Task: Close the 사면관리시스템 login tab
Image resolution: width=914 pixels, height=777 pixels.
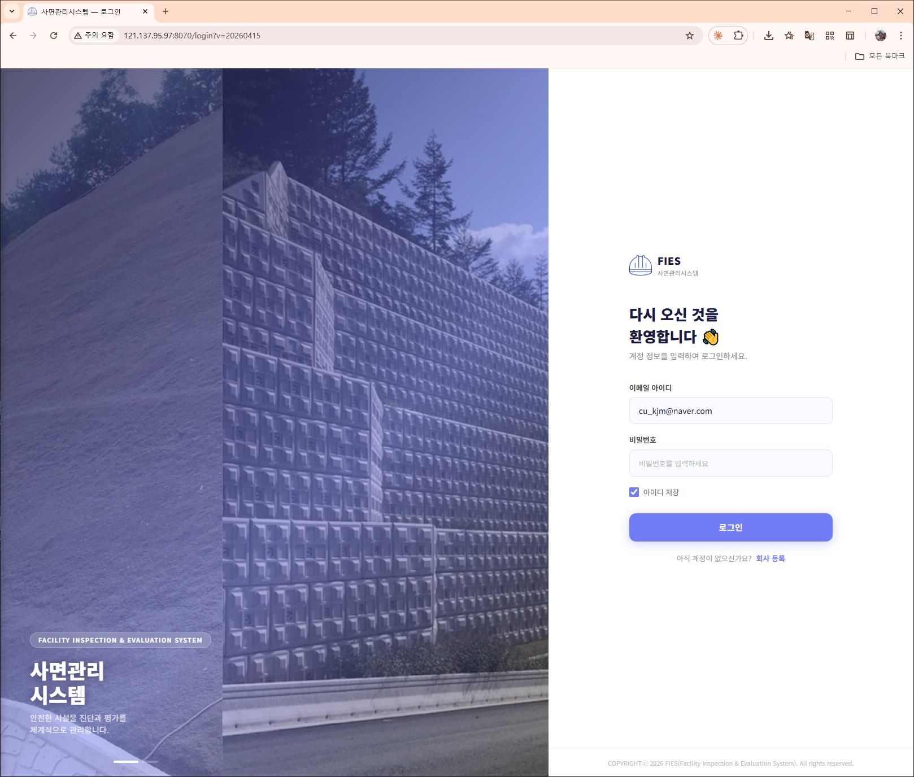Action: click(145, 11)
